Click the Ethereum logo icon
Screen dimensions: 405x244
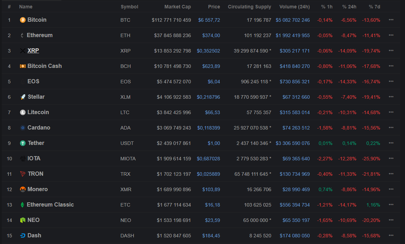tap(22, 35)
